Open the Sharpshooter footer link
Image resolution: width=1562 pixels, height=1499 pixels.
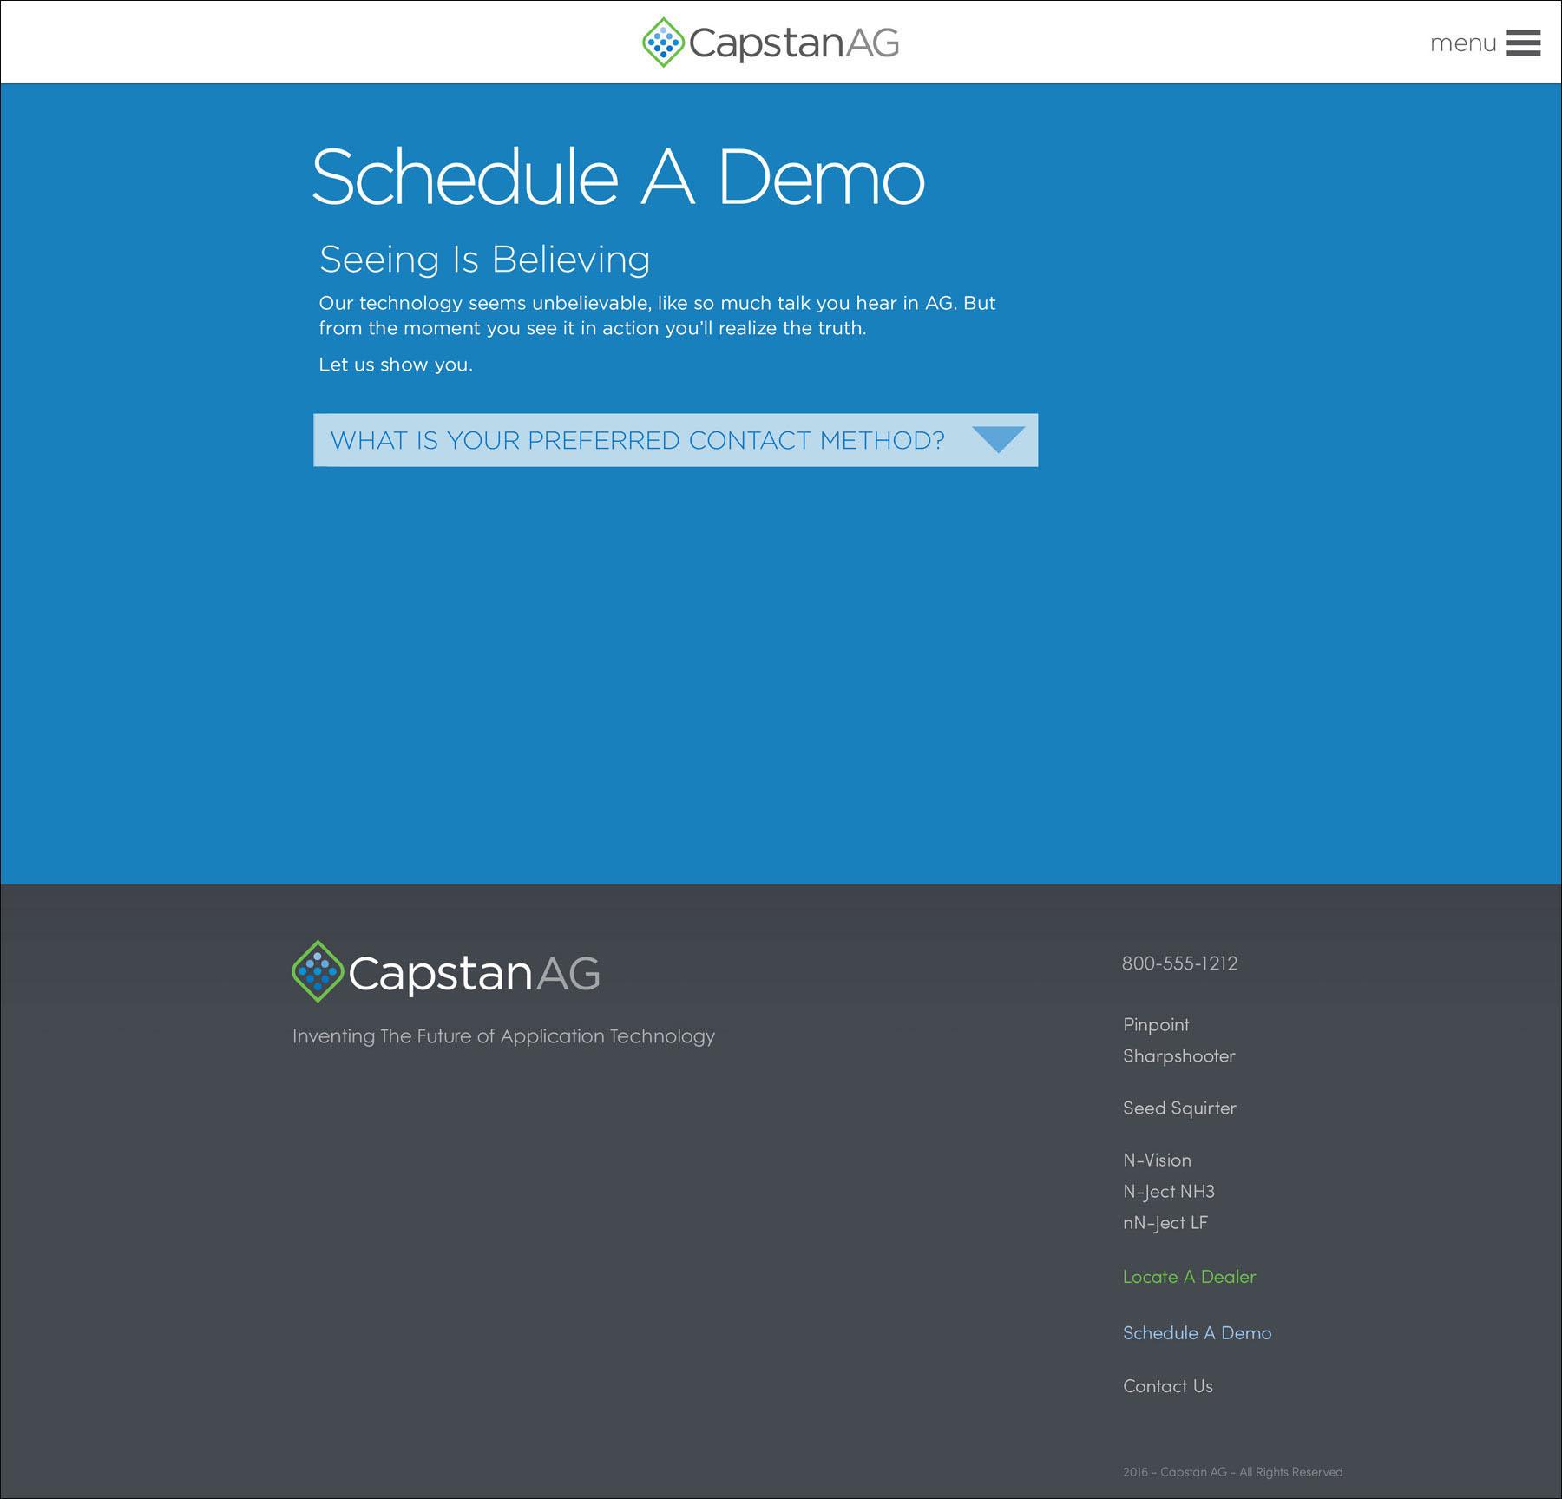(1178, 1056)
